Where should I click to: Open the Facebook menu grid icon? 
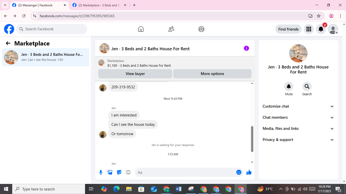point(309,29)
